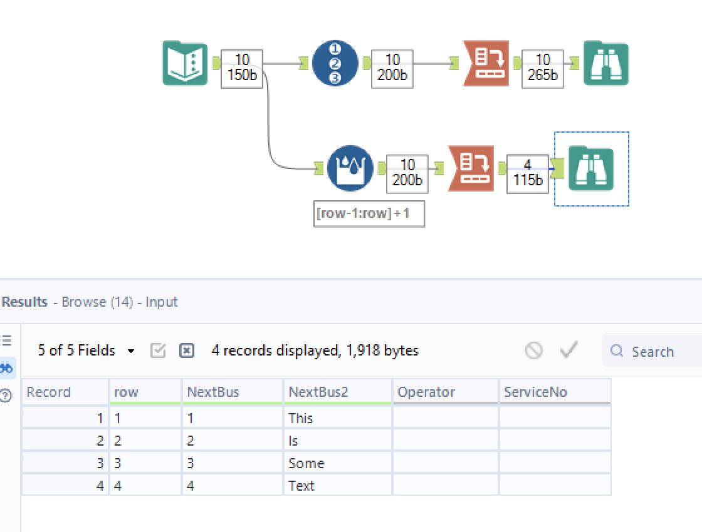Select the Multi-Row Formula tool node
The image size is (702, 532).
350,168
